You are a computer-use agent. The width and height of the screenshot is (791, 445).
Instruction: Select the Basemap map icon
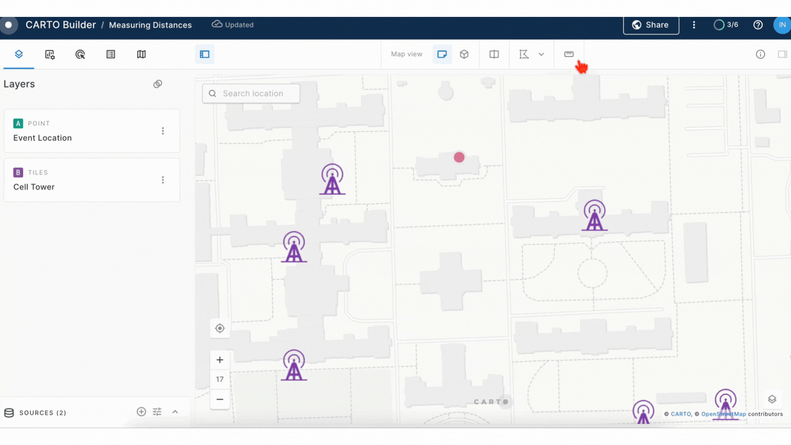[141, 54]
